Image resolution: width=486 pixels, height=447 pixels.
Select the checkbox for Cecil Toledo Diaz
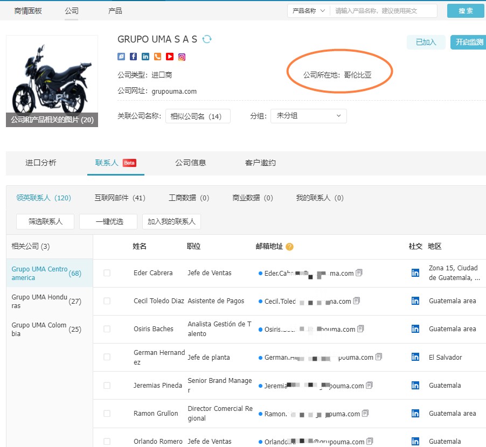(x=107, y=301)
